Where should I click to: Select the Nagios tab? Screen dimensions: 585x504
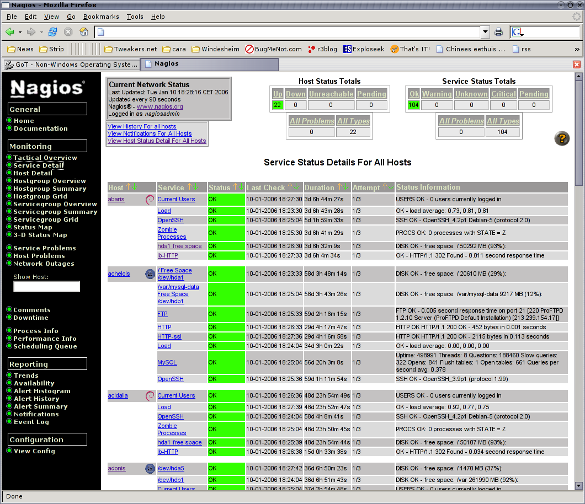pos(209,64)
